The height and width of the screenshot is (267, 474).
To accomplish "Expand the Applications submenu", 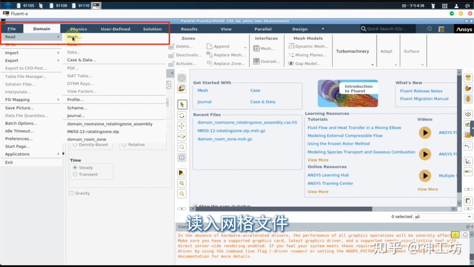I will [31, 154].
